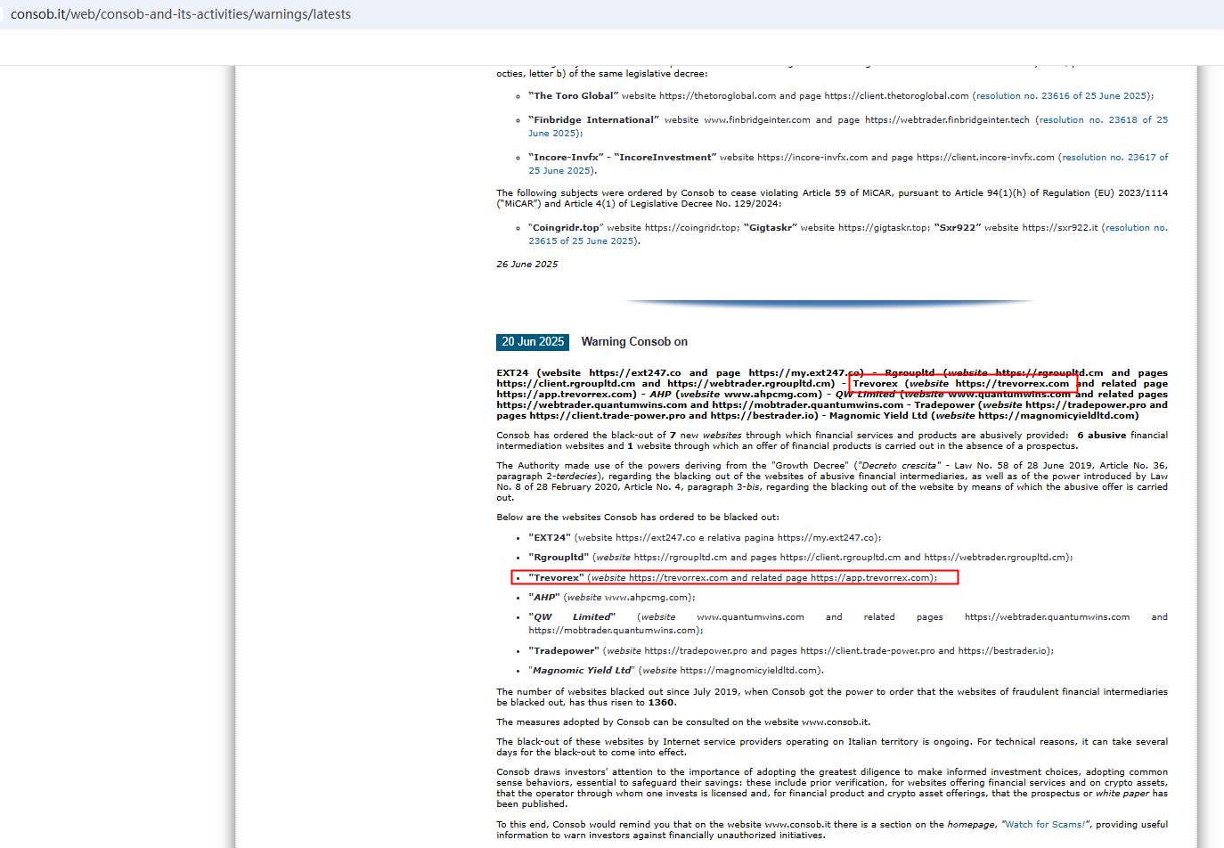Click the "AHP" bullet list entry

[612, 598]
